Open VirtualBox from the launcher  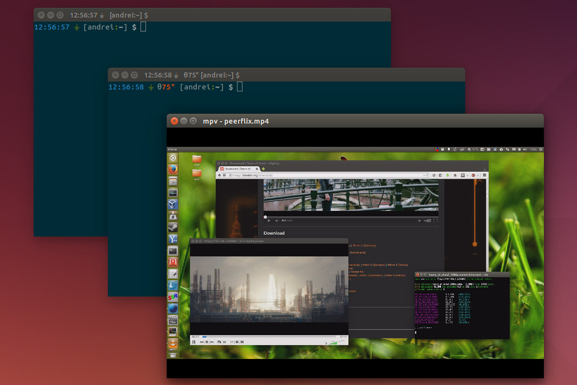pos(173,205)
